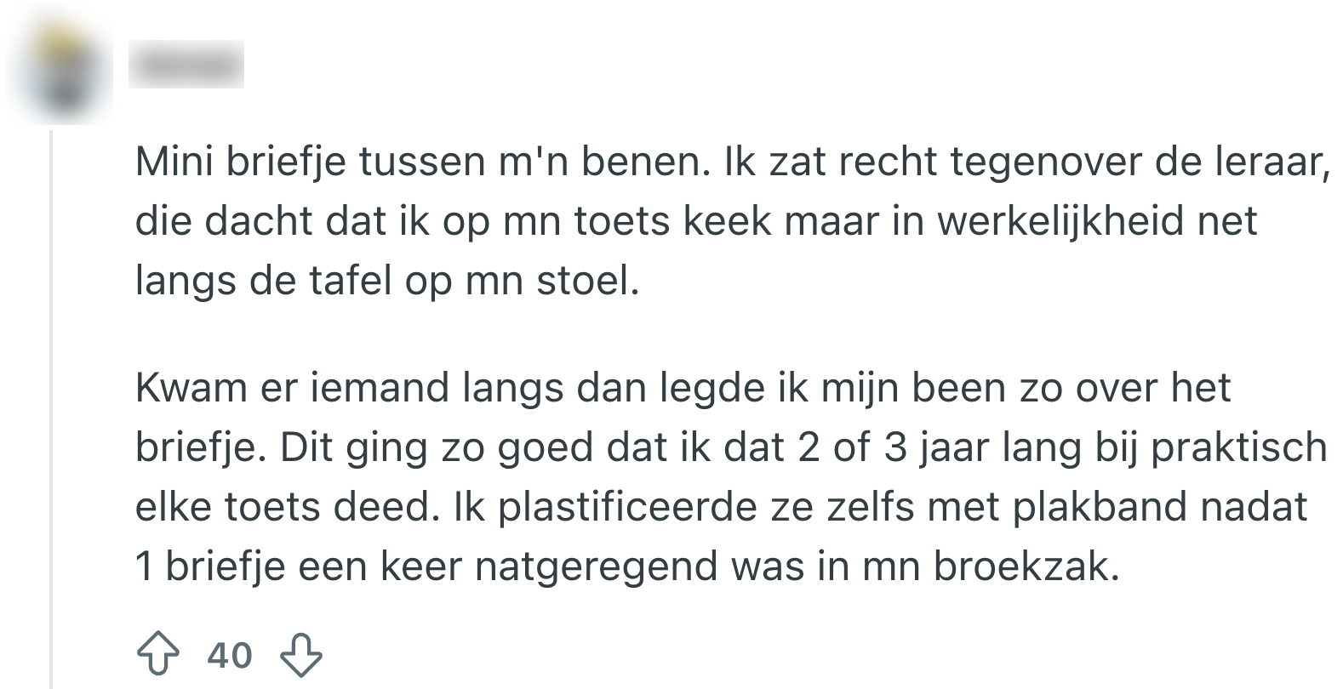
Task: Click the line 'langs de tafel op mn stoel.'
Action: (387, 281)
